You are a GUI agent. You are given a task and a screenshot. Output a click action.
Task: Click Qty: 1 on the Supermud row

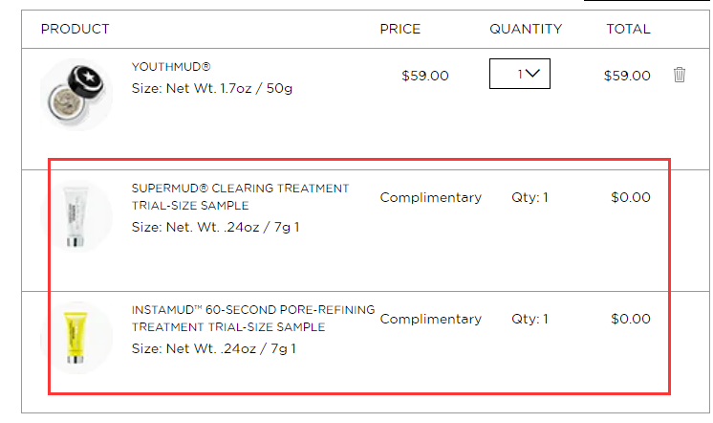tap(529, 197)
